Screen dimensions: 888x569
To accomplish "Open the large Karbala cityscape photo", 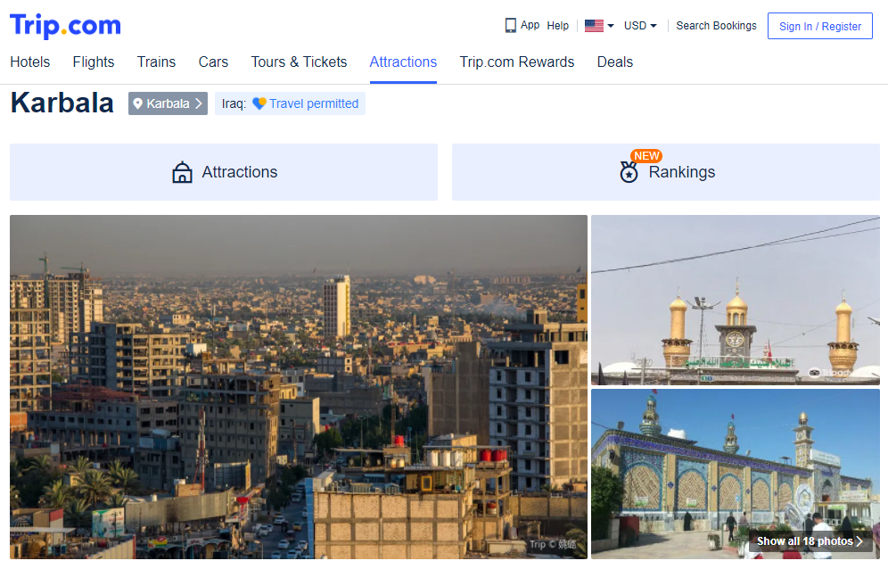I will [x=299, y=386].
